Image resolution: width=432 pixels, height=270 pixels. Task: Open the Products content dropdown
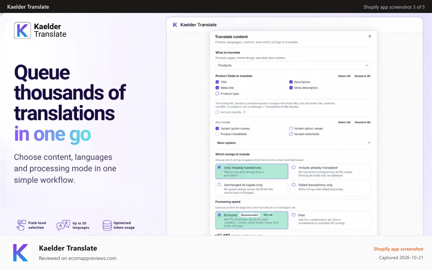293,66
